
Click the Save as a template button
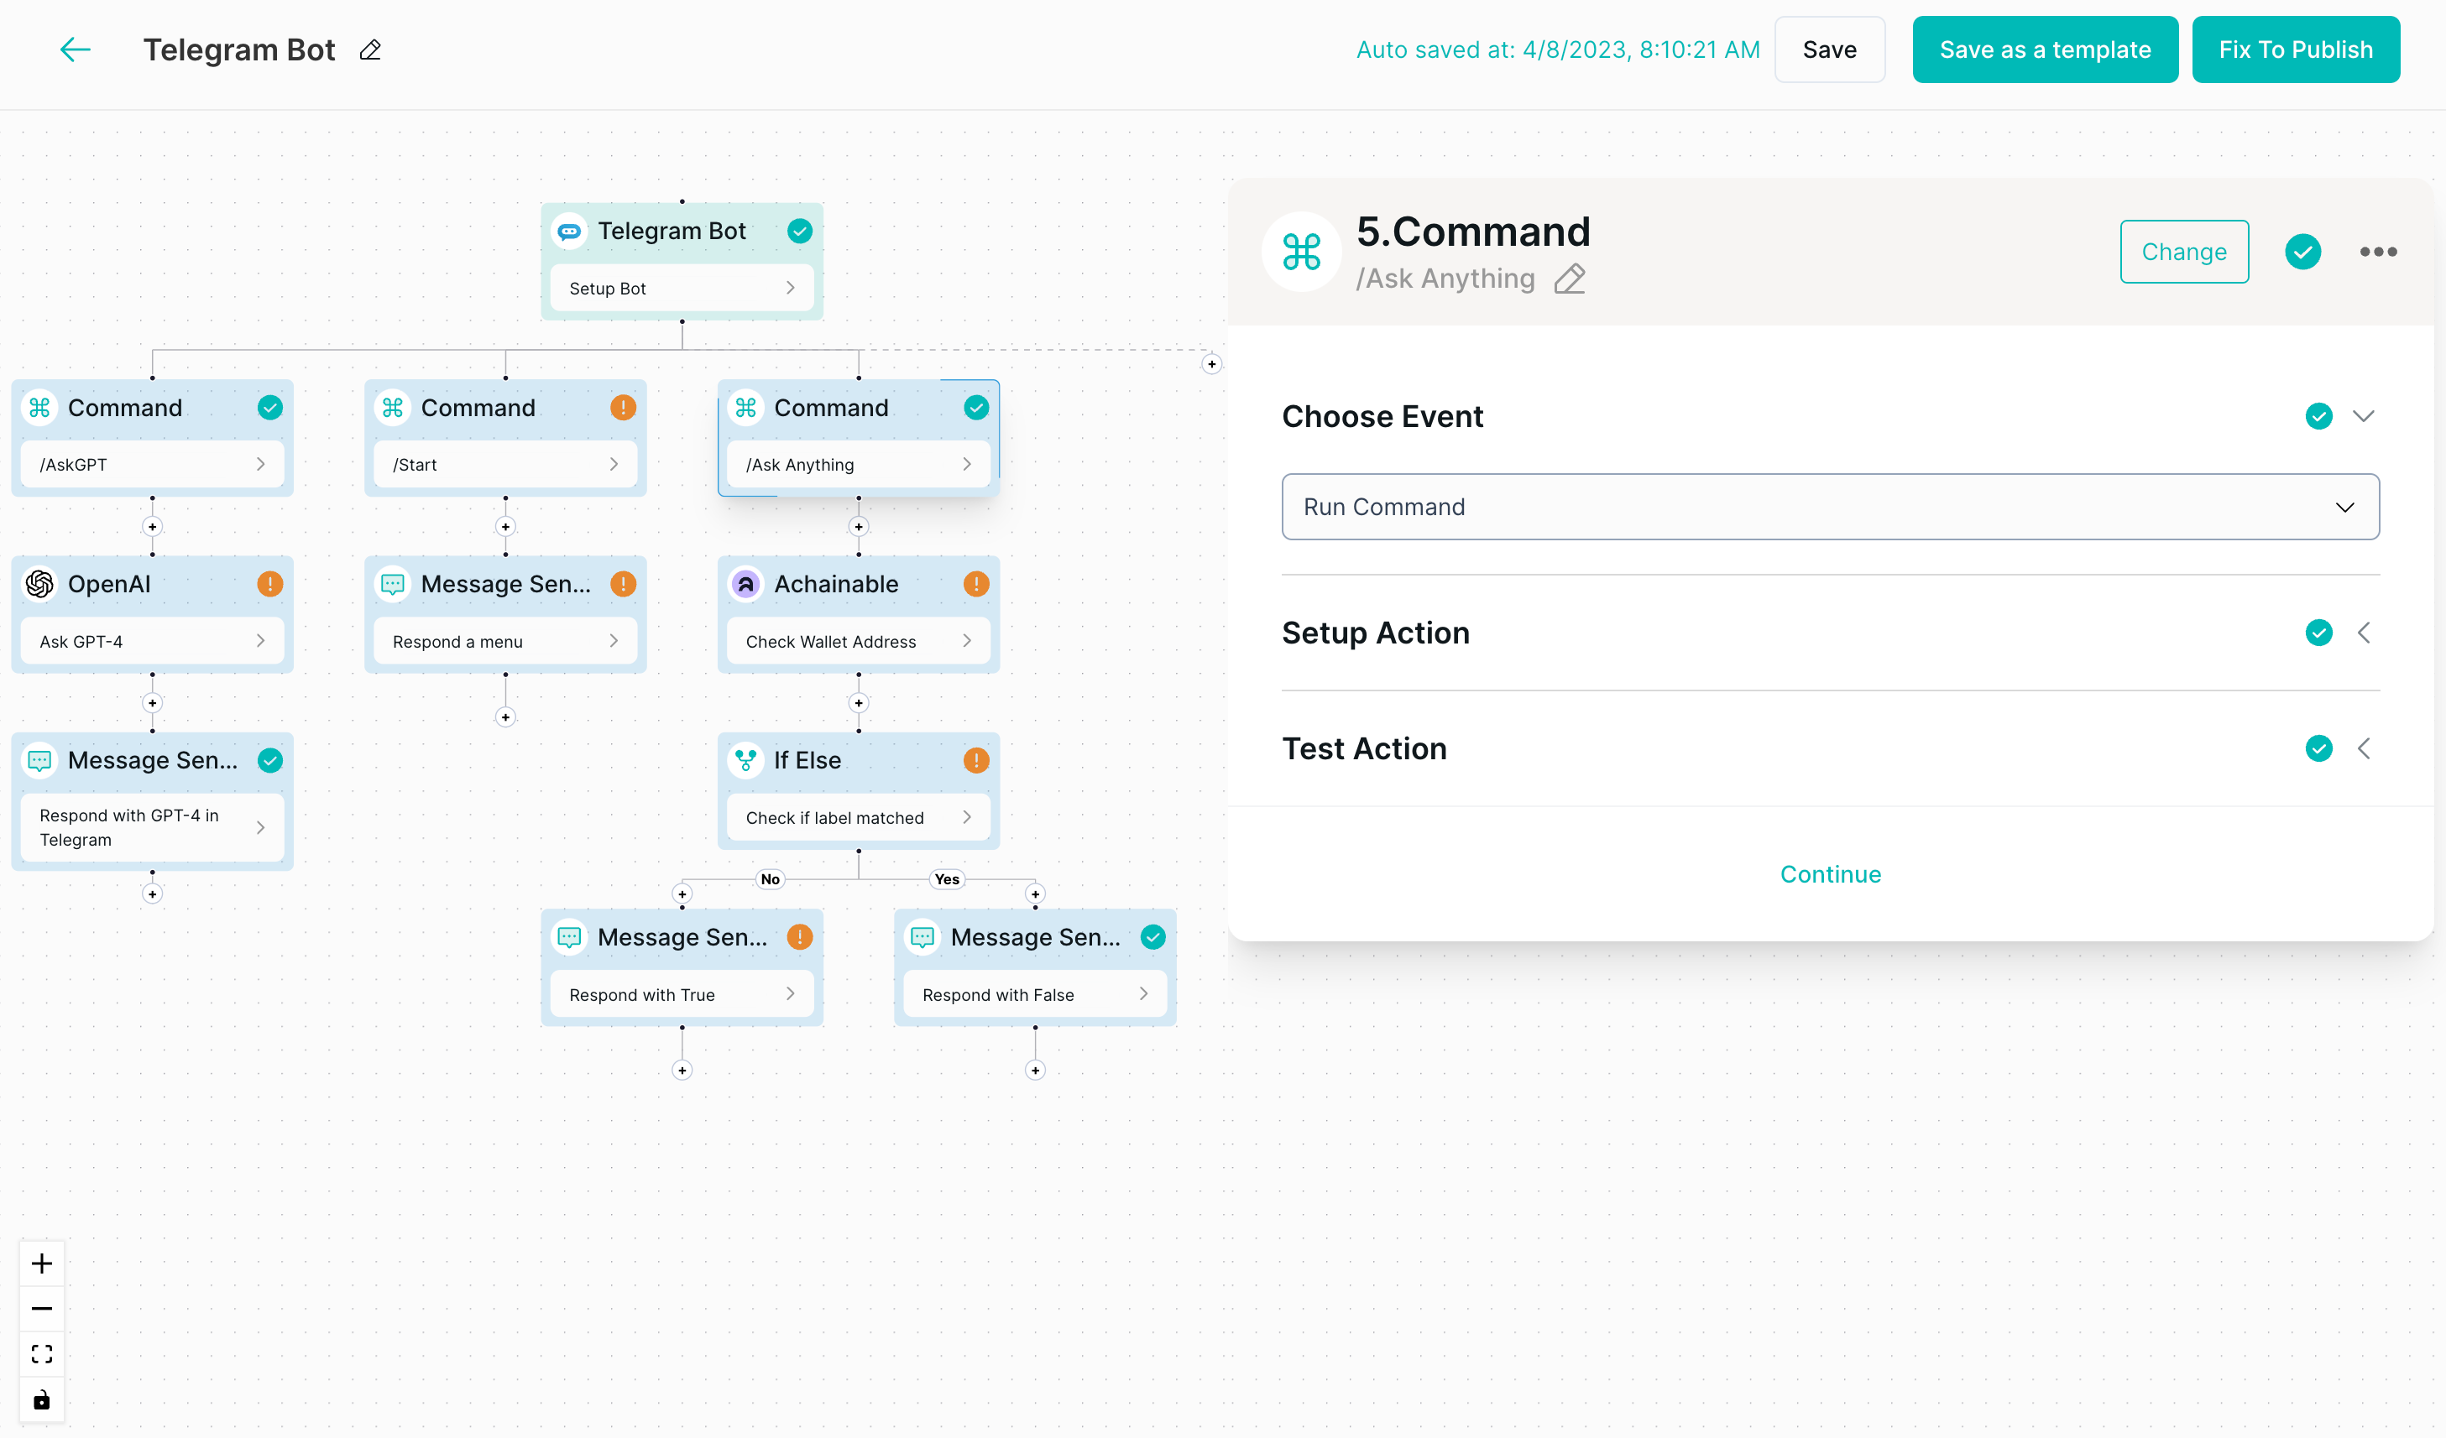pyautogui.click(x=2044, y=49)
